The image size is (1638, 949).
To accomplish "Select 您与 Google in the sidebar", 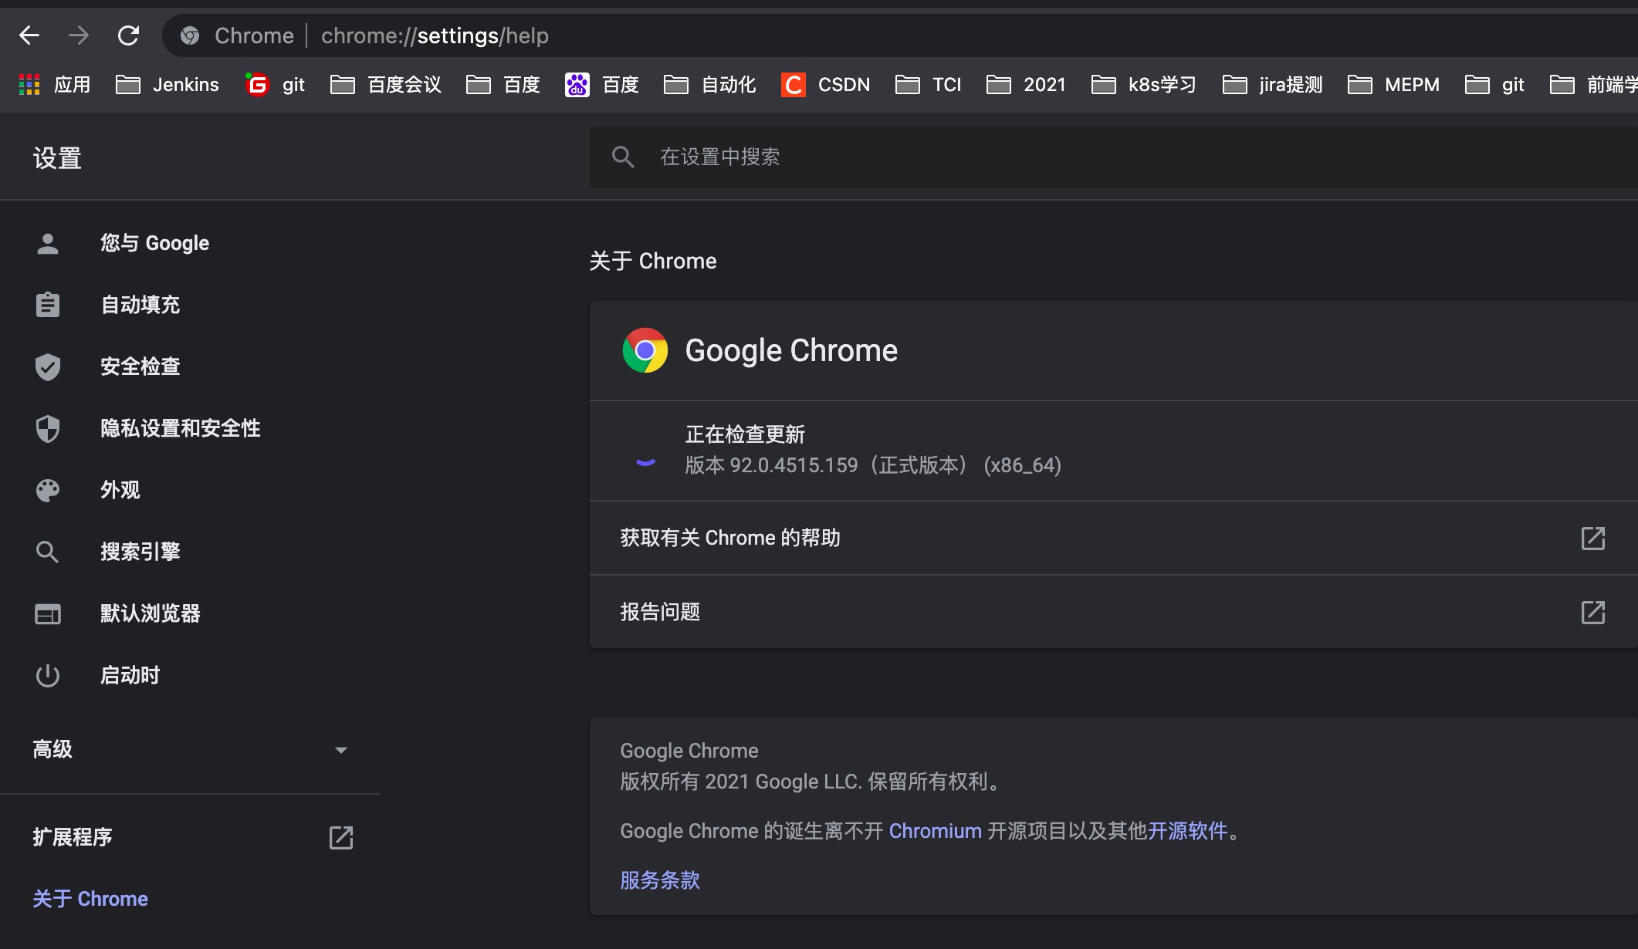I will (x=154, y=243).
